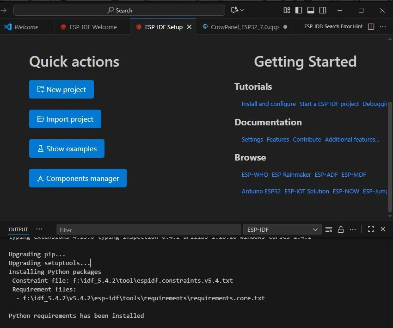Toggle the bottom panel visibility

click(311, 10)
